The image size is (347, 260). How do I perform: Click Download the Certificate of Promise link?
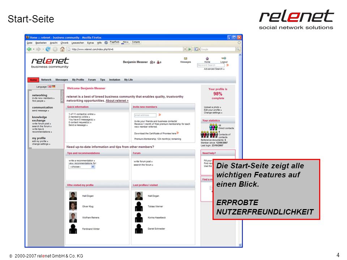pyautogui.click(x=157, y=133)
